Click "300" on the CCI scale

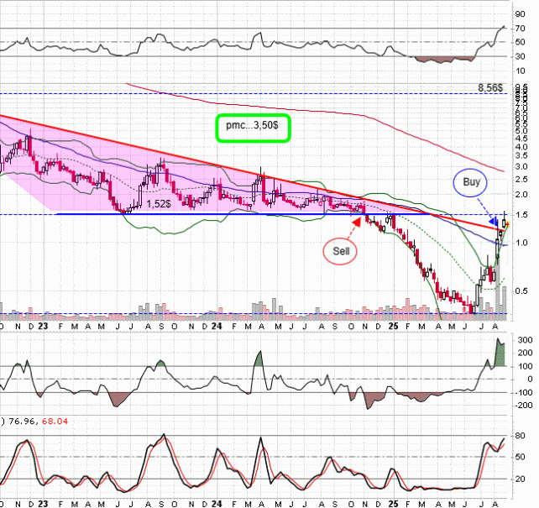[525, 340]
